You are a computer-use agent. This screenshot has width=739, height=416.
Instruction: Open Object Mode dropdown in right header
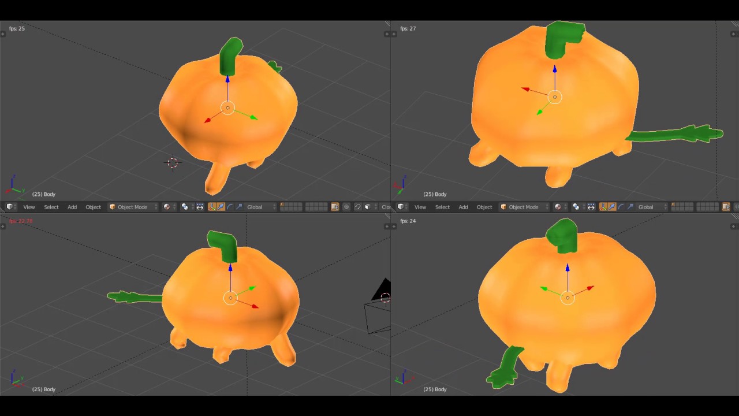(524, 207)
